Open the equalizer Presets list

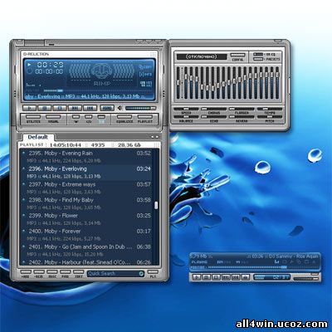258,59
